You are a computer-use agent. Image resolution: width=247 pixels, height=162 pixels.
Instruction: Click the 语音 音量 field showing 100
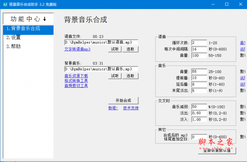click(x=199, y=55)
